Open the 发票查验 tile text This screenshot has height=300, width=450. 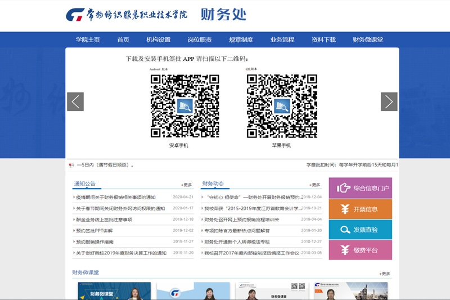tap(365, 230)
